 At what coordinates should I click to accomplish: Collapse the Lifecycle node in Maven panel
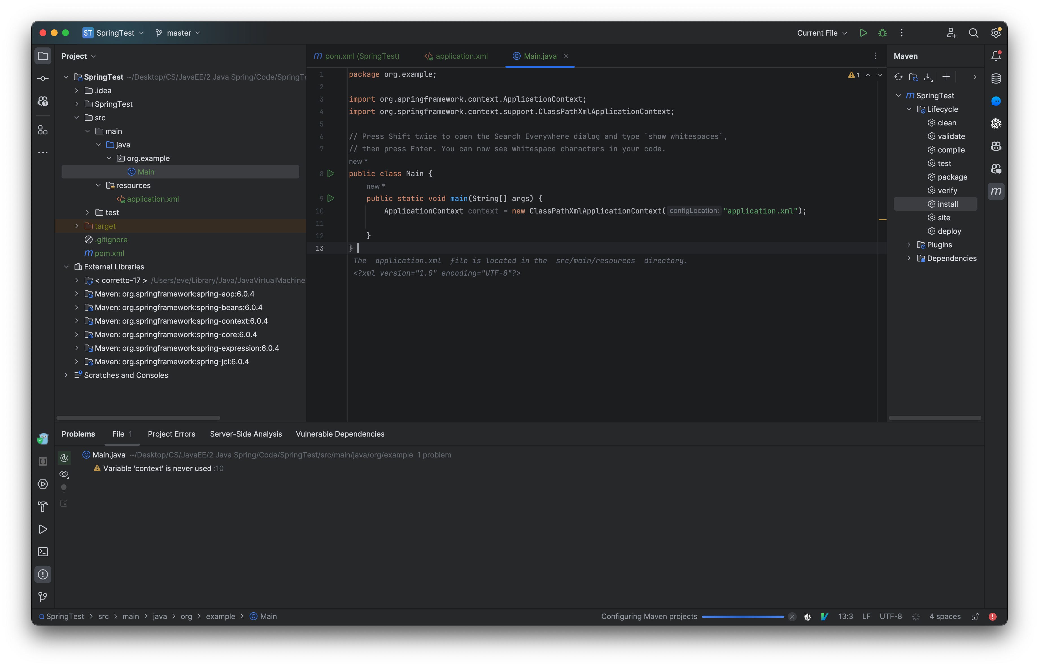[909, 109]
